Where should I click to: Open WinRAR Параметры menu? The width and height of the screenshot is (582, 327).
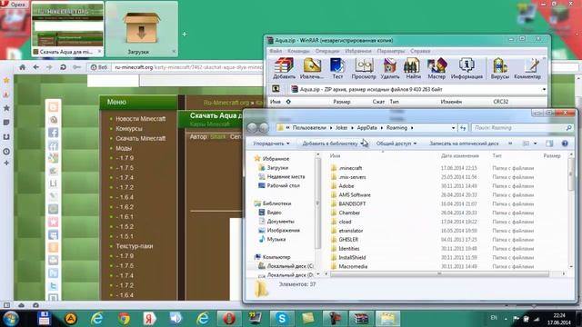[x=390, y=51]
